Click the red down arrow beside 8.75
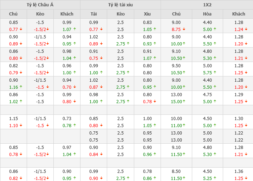The height and width of the screenshot is (181, 253). click(x=184, y=30)
